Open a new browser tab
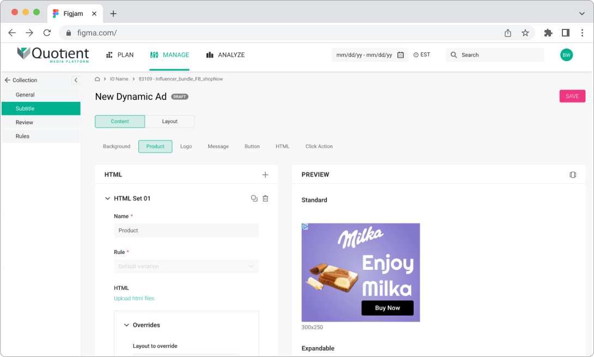Image resolution: width=594 pixels, height=357 pixels. click(x=113, y=14)
